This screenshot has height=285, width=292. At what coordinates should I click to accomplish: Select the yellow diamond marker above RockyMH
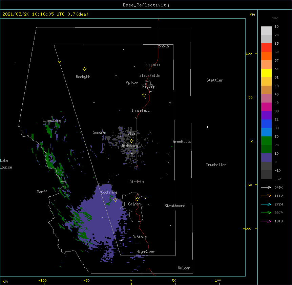click(84, 69)
